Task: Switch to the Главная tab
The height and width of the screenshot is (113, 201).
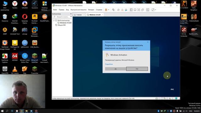Action: click(79, 15)
